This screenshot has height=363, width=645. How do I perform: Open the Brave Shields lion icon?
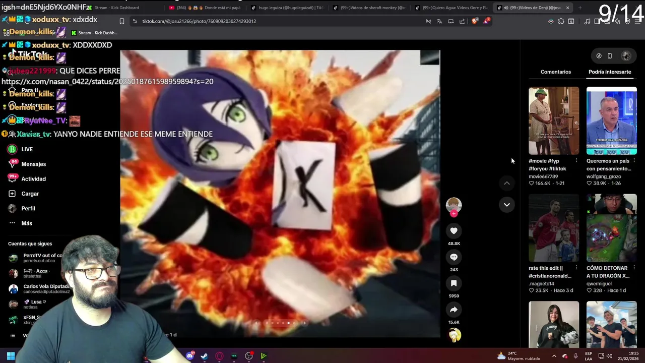[474, 21]
